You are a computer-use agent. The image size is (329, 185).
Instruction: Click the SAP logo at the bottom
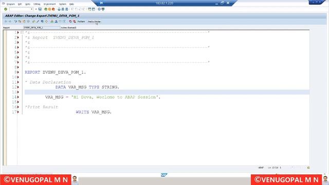point(164,175)
